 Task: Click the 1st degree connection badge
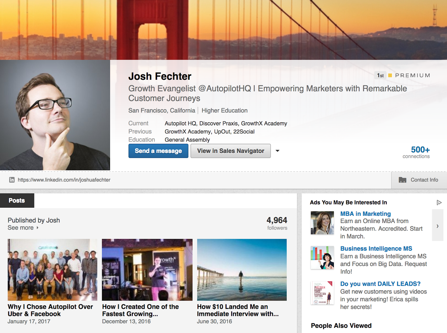(x=380, y=75)
